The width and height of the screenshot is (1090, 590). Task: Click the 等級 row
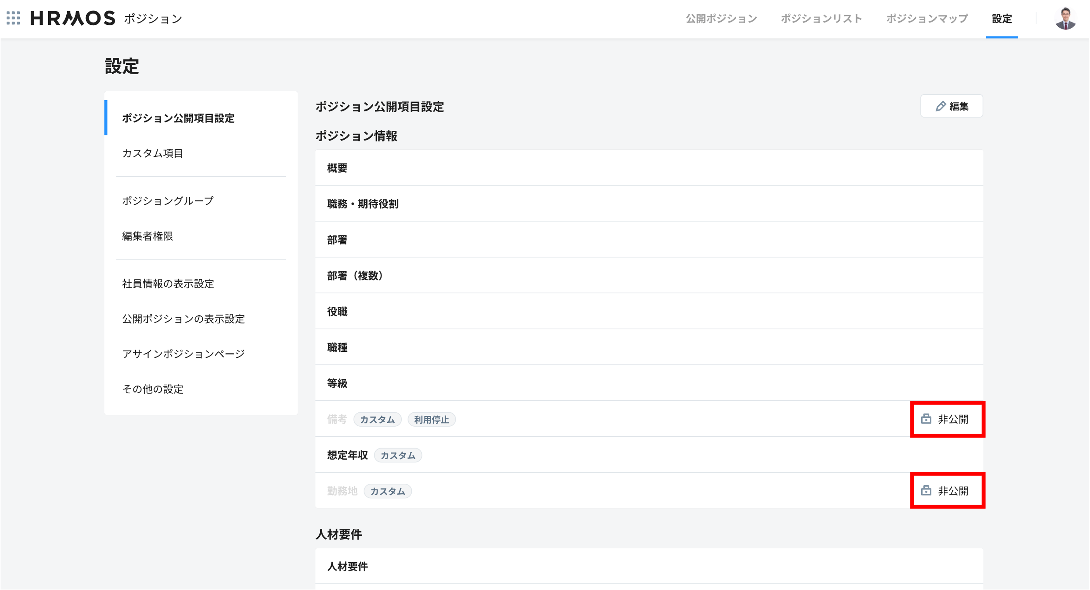point(649,383)
